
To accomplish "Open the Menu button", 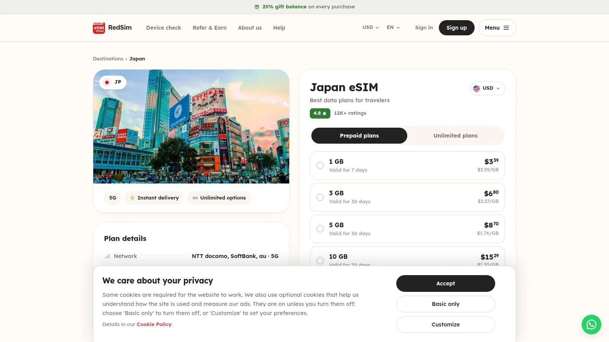I will click(497, 28).
